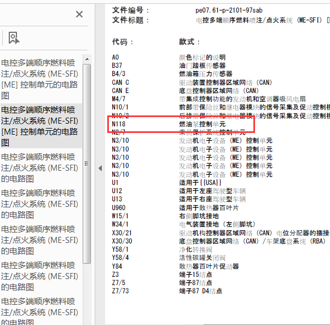Click description 净化转换阀
The width and height of the screenshot is (330, 325).
[195, 249]
